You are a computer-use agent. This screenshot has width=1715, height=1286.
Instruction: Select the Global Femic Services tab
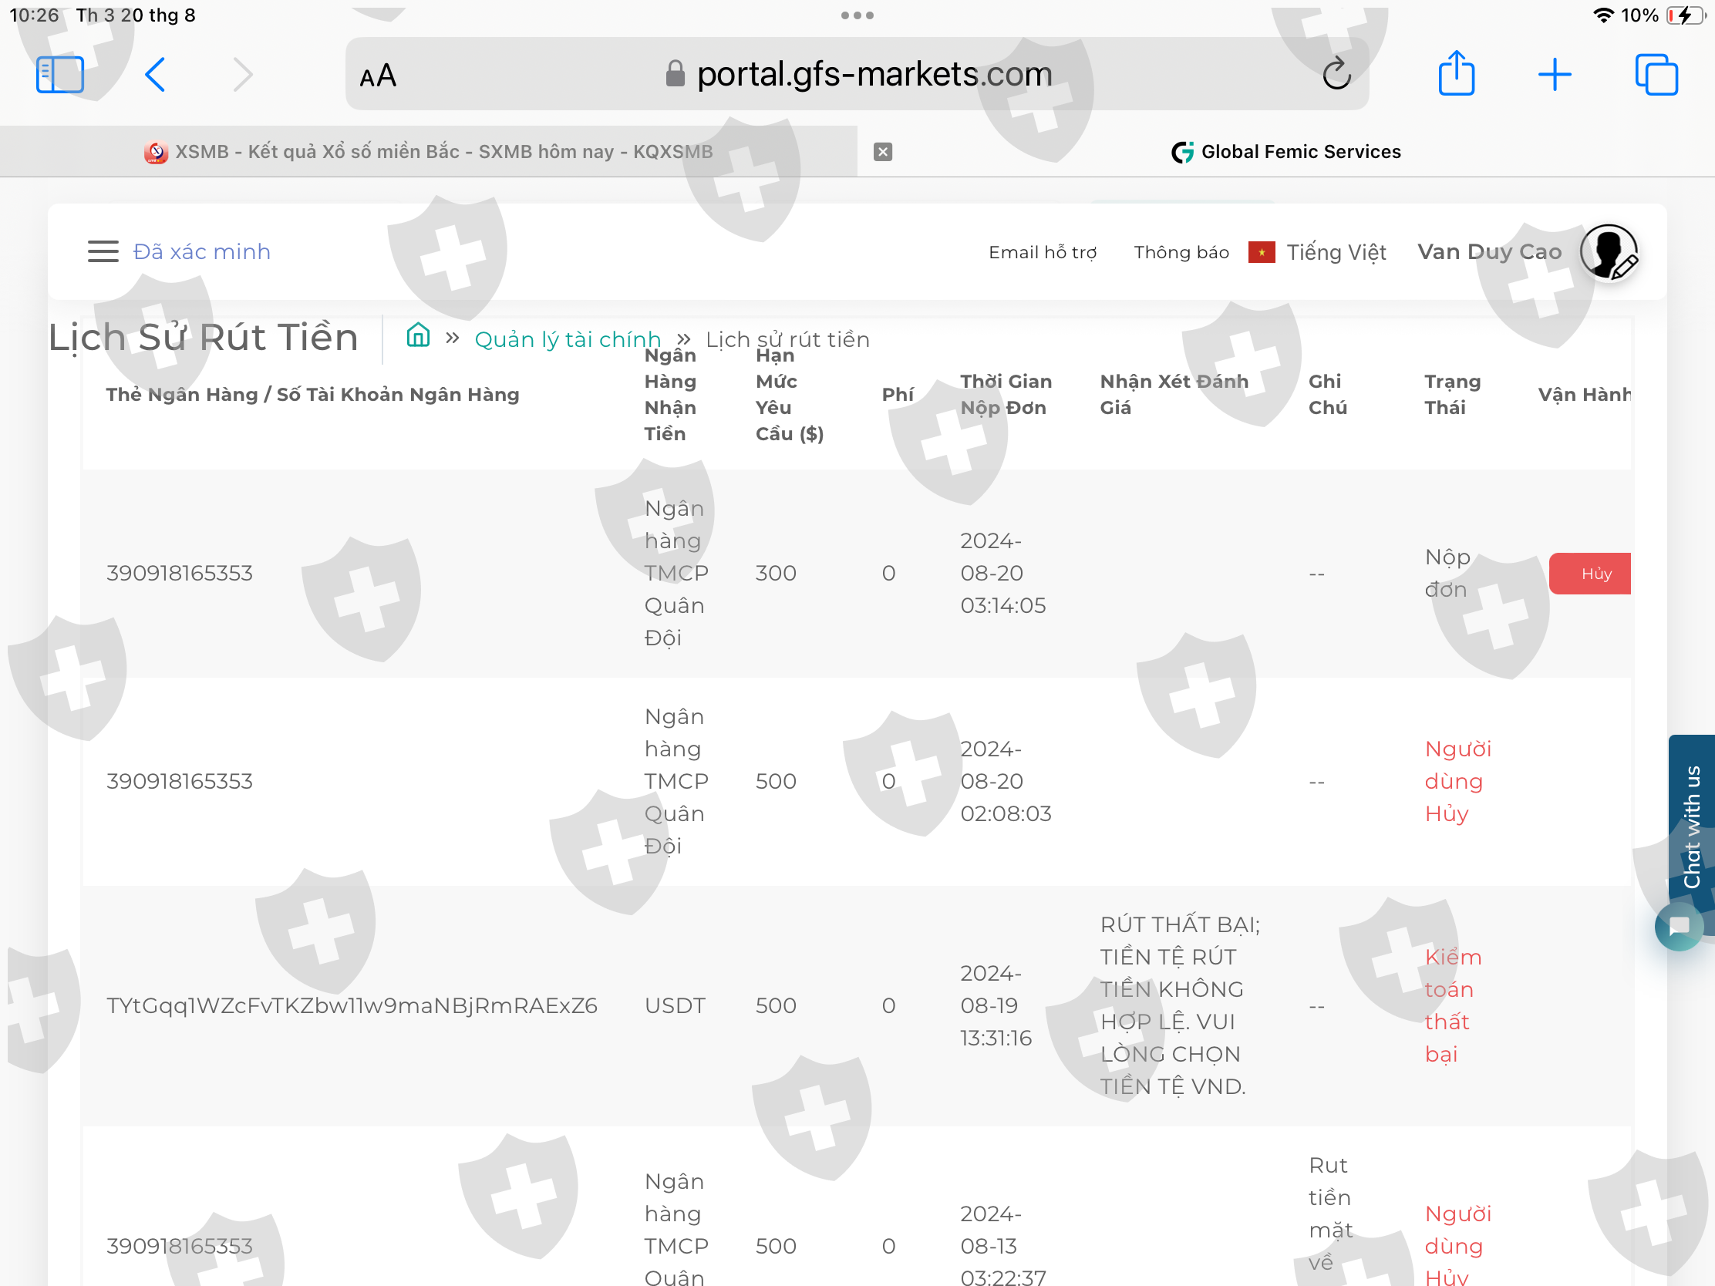pyautogui.click(x=1287, y=152)
